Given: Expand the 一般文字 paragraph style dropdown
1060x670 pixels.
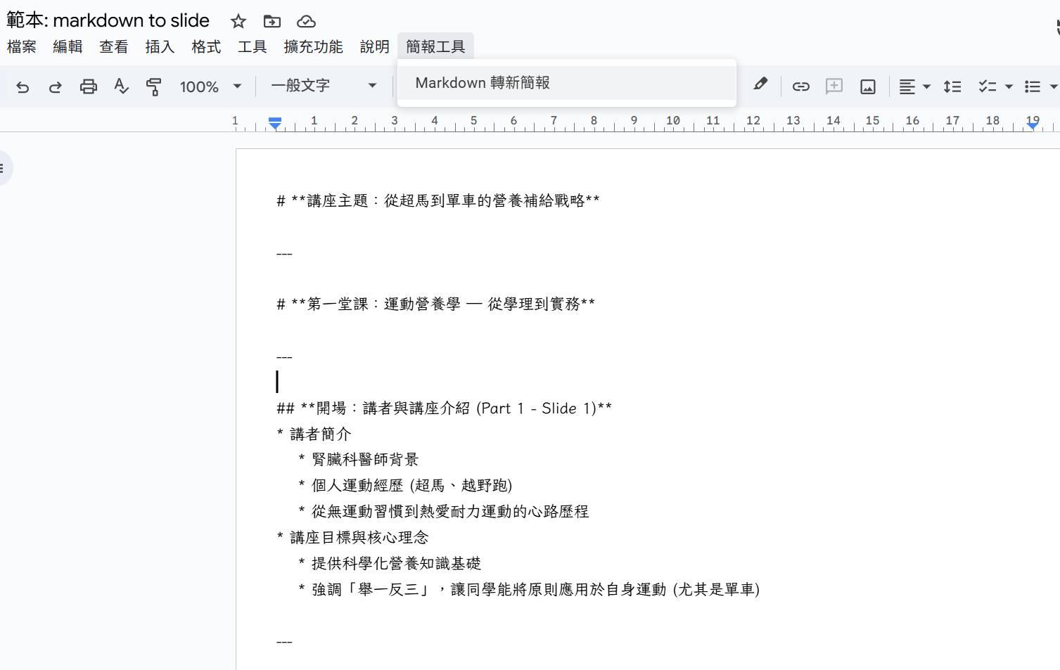Looking at the screenshot, I should tap(324, 86).
